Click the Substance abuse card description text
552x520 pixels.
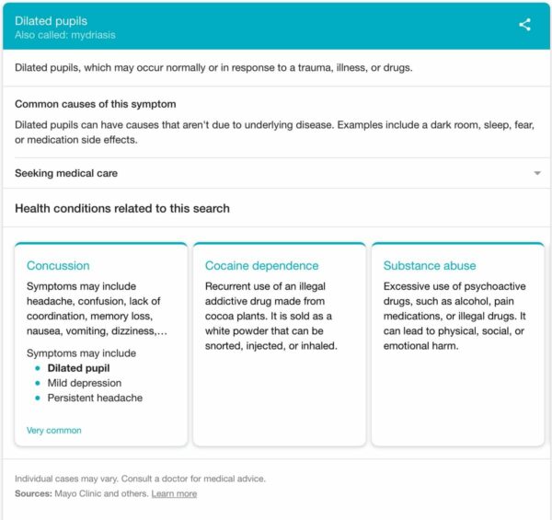click(x=449, y=316)
